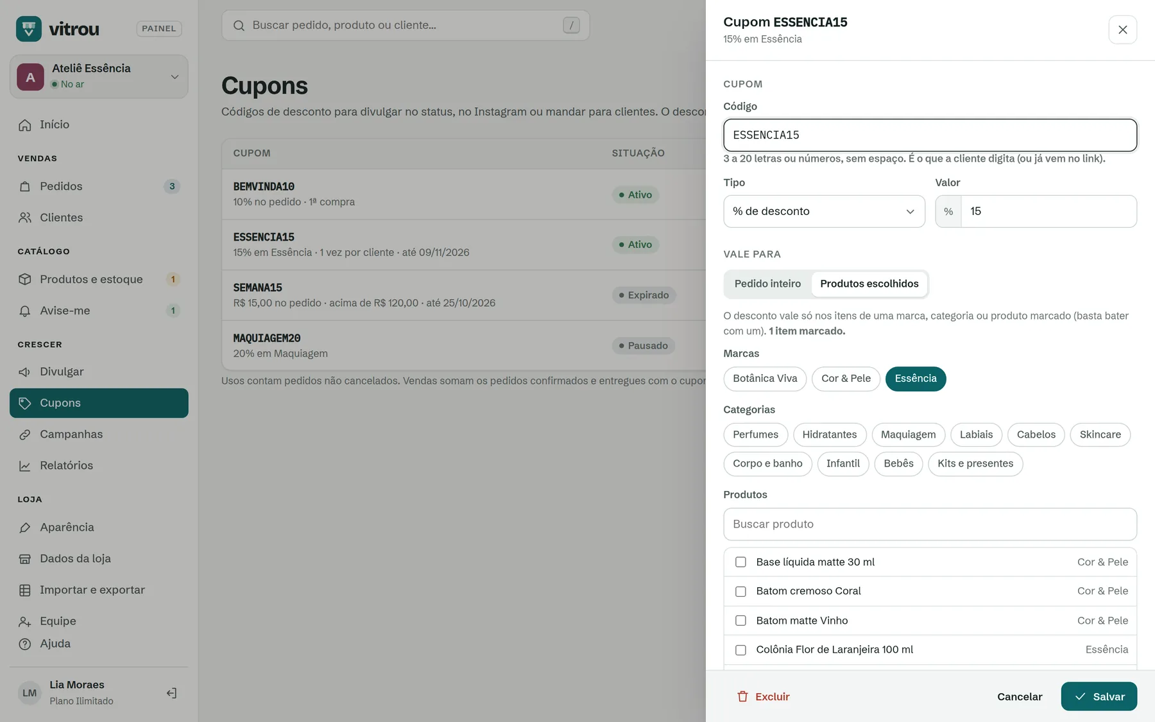Switch to Produtos escolhidos tab
The height and width of the screenshot is (722, 1155).
869,284
